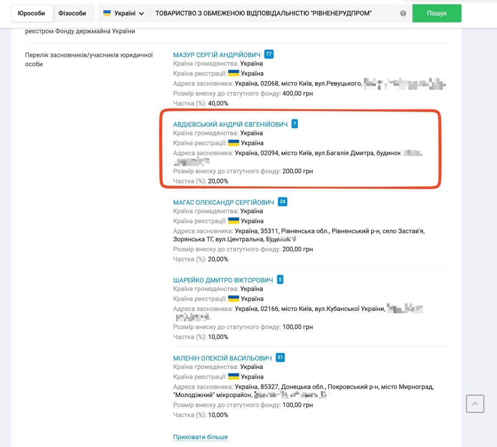Screen dimensions: 497x447
Task: Click the 24 badge beside Магас
Action: [283, 202]
